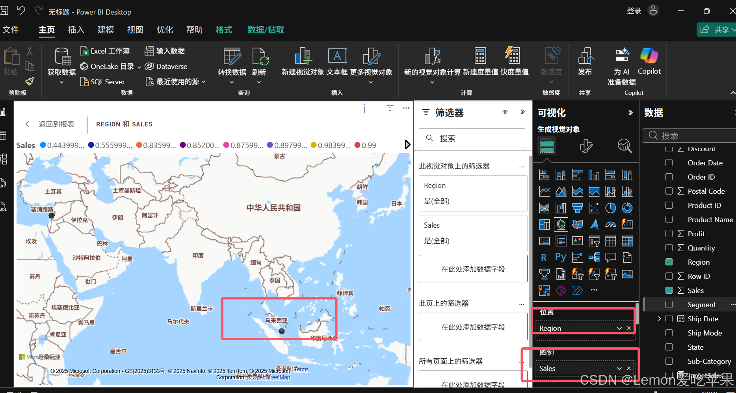The image size is (736, 393).
Task: Collapse the 筛选器 pane with double chevron
Action: click(x=522, y=112)
